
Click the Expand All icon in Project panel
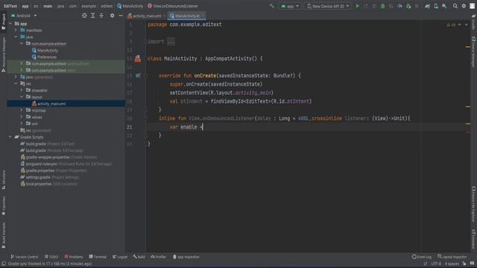click(92, 16)
